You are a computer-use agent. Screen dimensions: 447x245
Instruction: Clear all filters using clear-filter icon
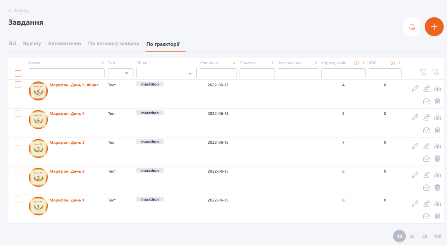pyautogui.click(x=436, y=73)
